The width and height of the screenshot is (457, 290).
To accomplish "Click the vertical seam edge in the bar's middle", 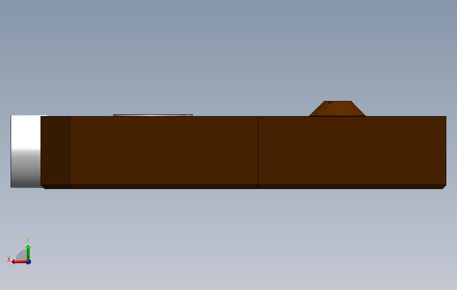I will pyautogui.click(x=258, y=150).
